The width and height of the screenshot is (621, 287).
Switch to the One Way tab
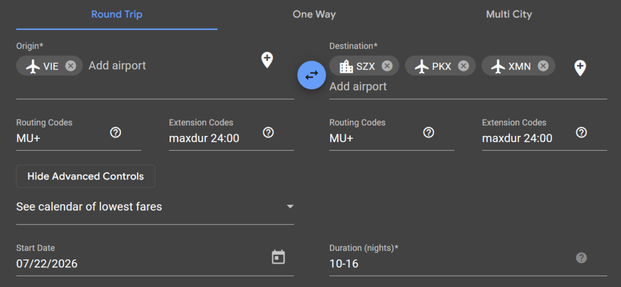pos(314,15)
